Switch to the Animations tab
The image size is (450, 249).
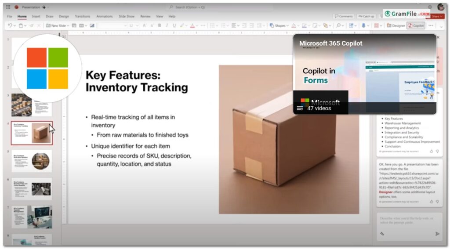point(105,16)
